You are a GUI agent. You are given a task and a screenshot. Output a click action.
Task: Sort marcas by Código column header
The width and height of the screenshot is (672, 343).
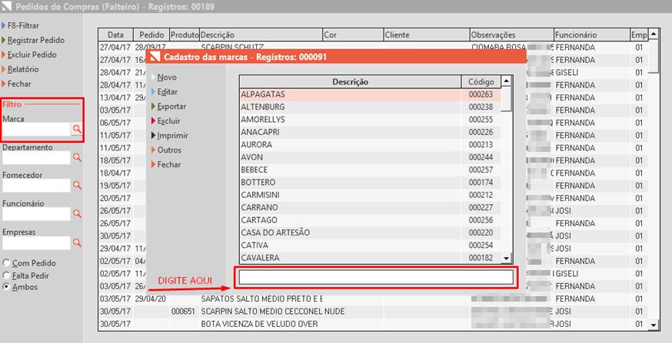click(x=481, y=81)
